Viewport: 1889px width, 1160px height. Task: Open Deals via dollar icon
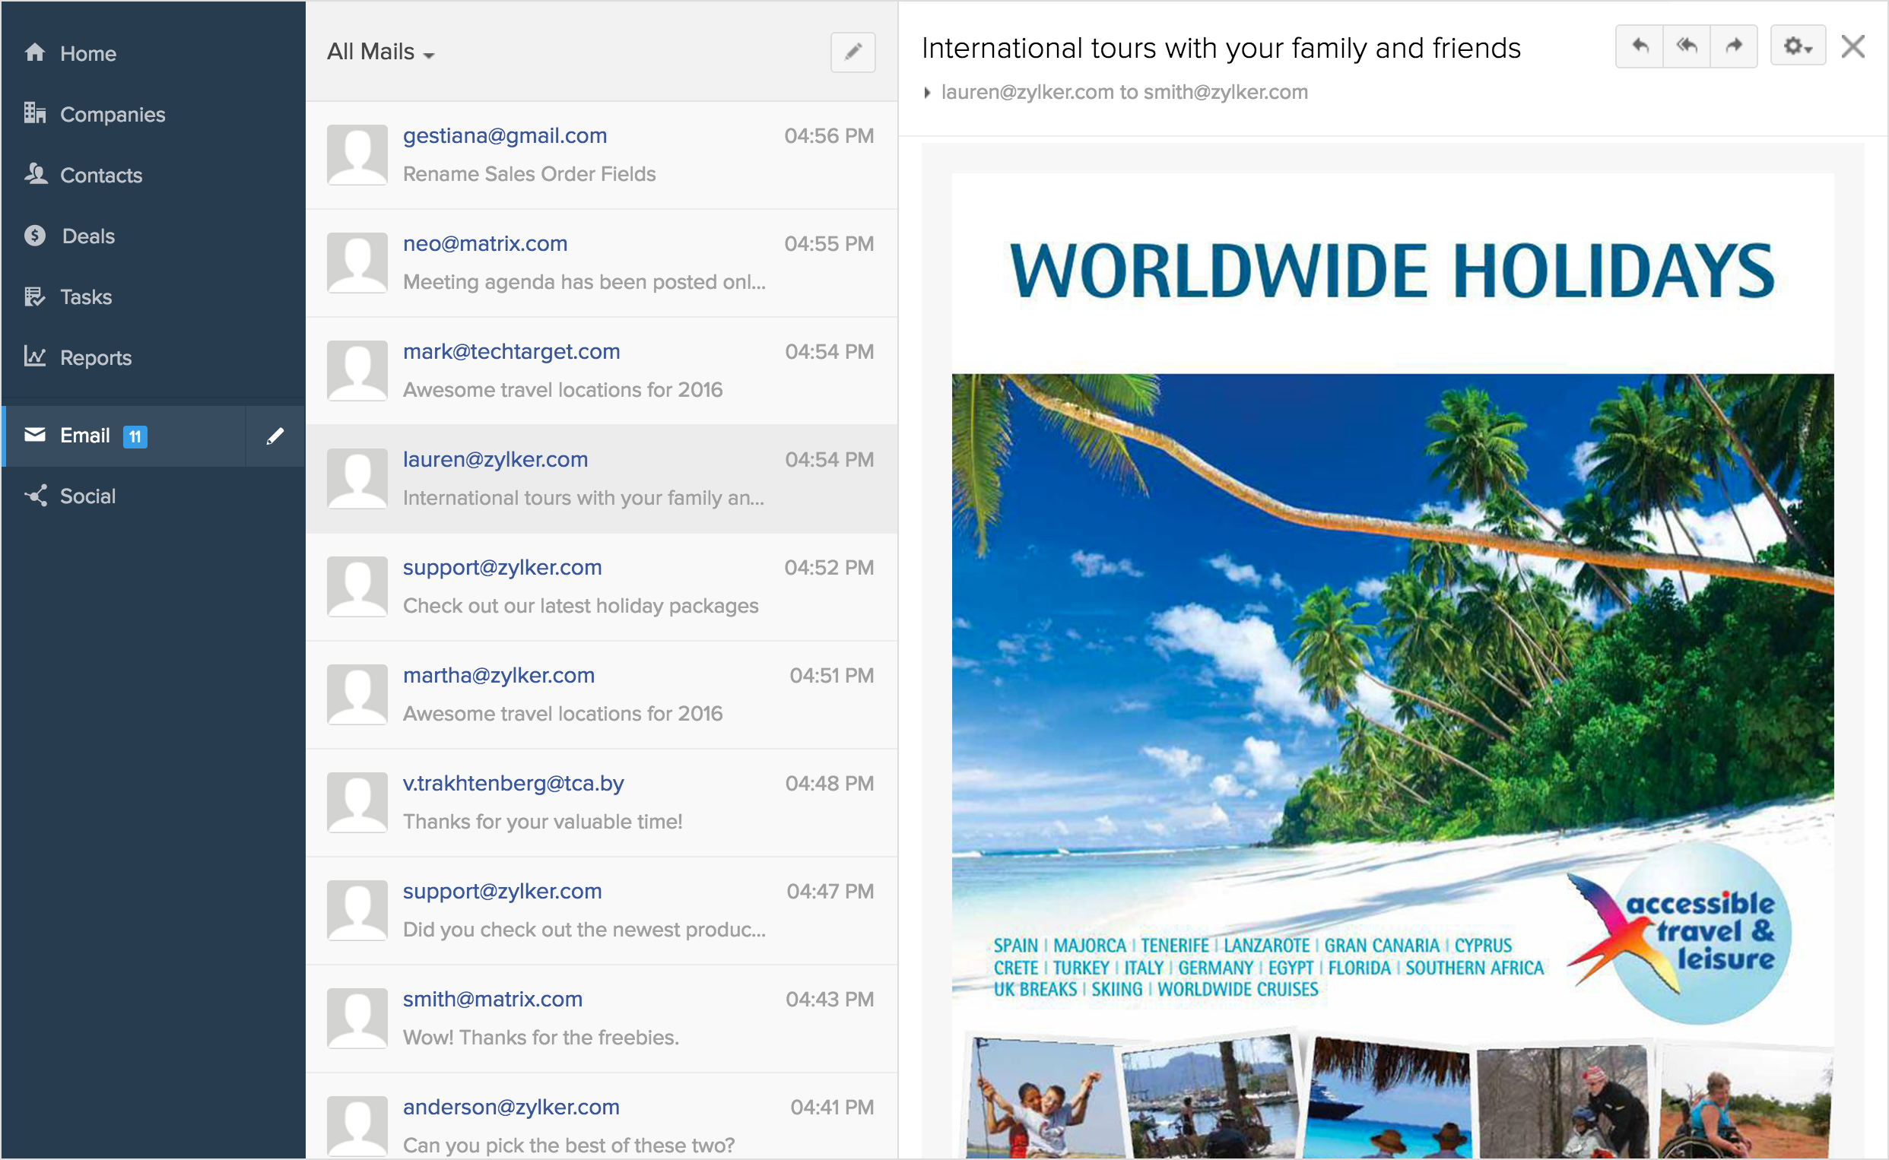(35, 236)
